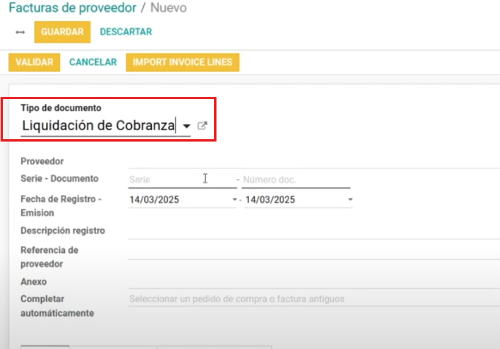Click the Proveedor field
Image resolution: width=500 pixels, height=349 pixels.
coord(258,161)
